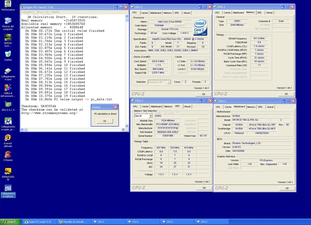
Task: Open SPD tab in CPU-Z processor window
Action: (x=176, y=13)
